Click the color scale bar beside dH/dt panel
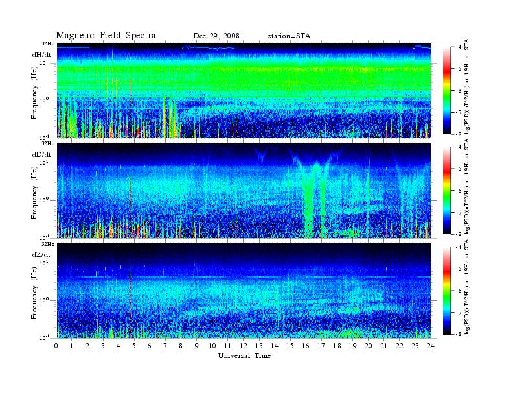Screen dimensions: 513x397 (447, 91)
